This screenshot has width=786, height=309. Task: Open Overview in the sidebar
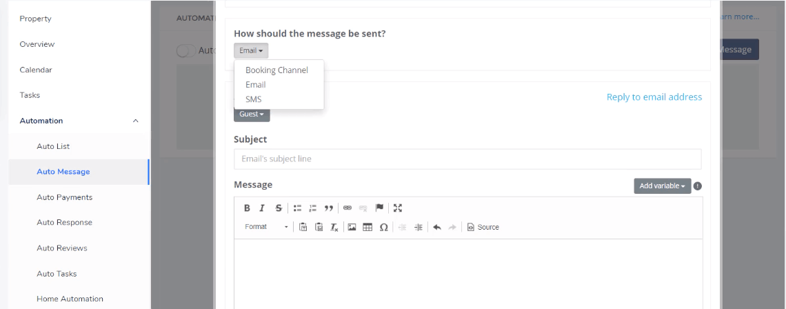click(37, 44)
